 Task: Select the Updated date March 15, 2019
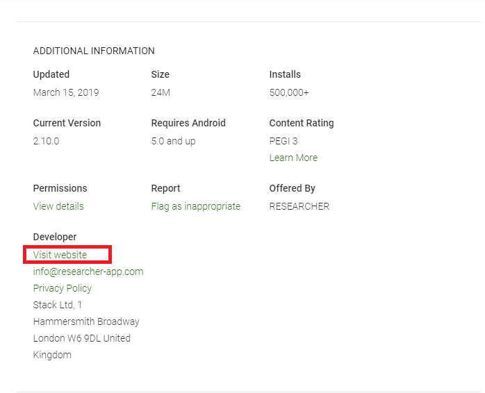[x=66, y=92]
